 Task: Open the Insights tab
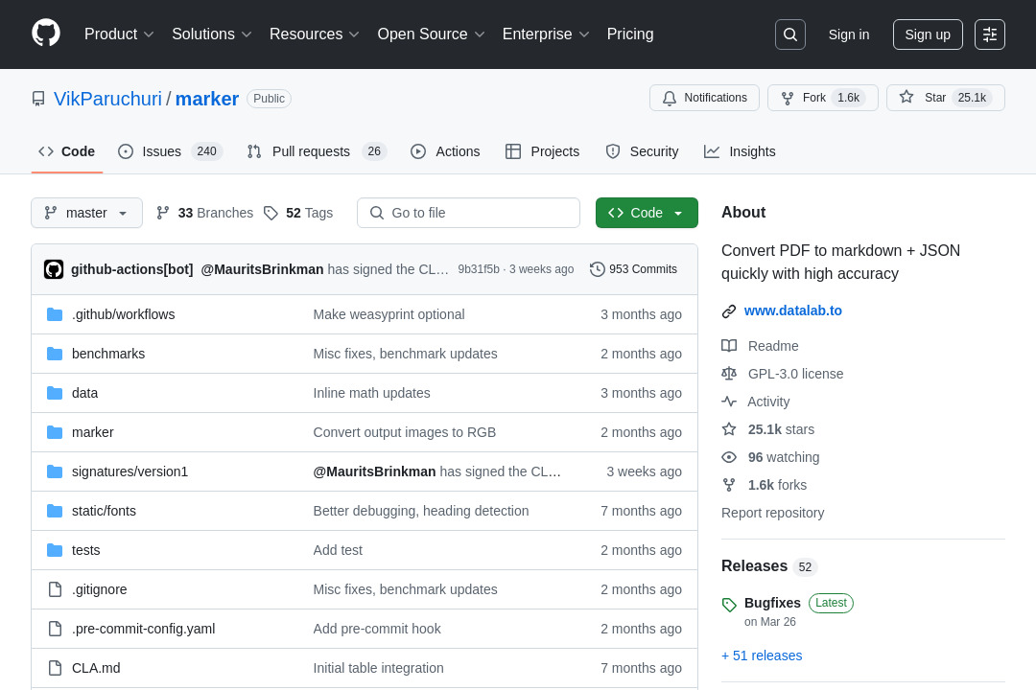click(x=740, y=151)
